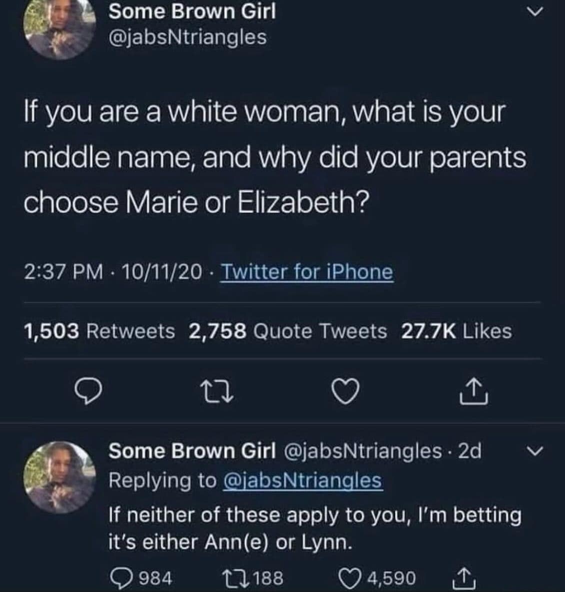The image size is (565, 592).
Task: Open the @jabsNtriangles mention in Replying to
Action: pos(301,480)
